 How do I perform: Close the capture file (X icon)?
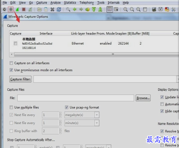click(52, 9)
